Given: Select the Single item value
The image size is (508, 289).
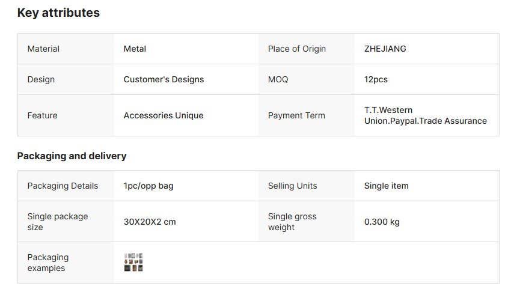Looking at the screenshot, I should 386,186.
